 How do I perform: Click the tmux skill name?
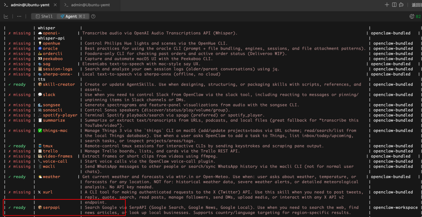[48, 146]
